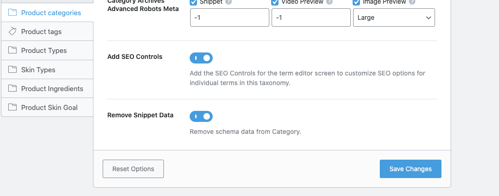Uncheck the Snippet checkbox
This screenshot has height=196, width=499.
click(194, 2)
